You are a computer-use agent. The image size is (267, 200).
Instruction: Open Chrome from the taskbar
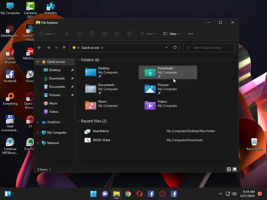128,194
